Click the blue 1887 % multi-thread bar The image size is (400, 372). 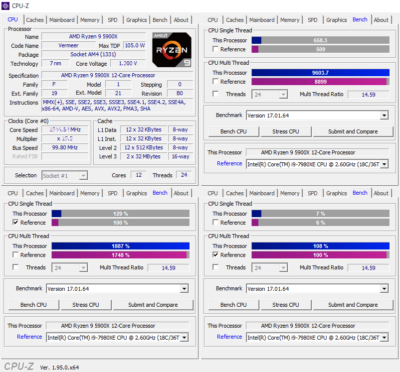point(120,246)
